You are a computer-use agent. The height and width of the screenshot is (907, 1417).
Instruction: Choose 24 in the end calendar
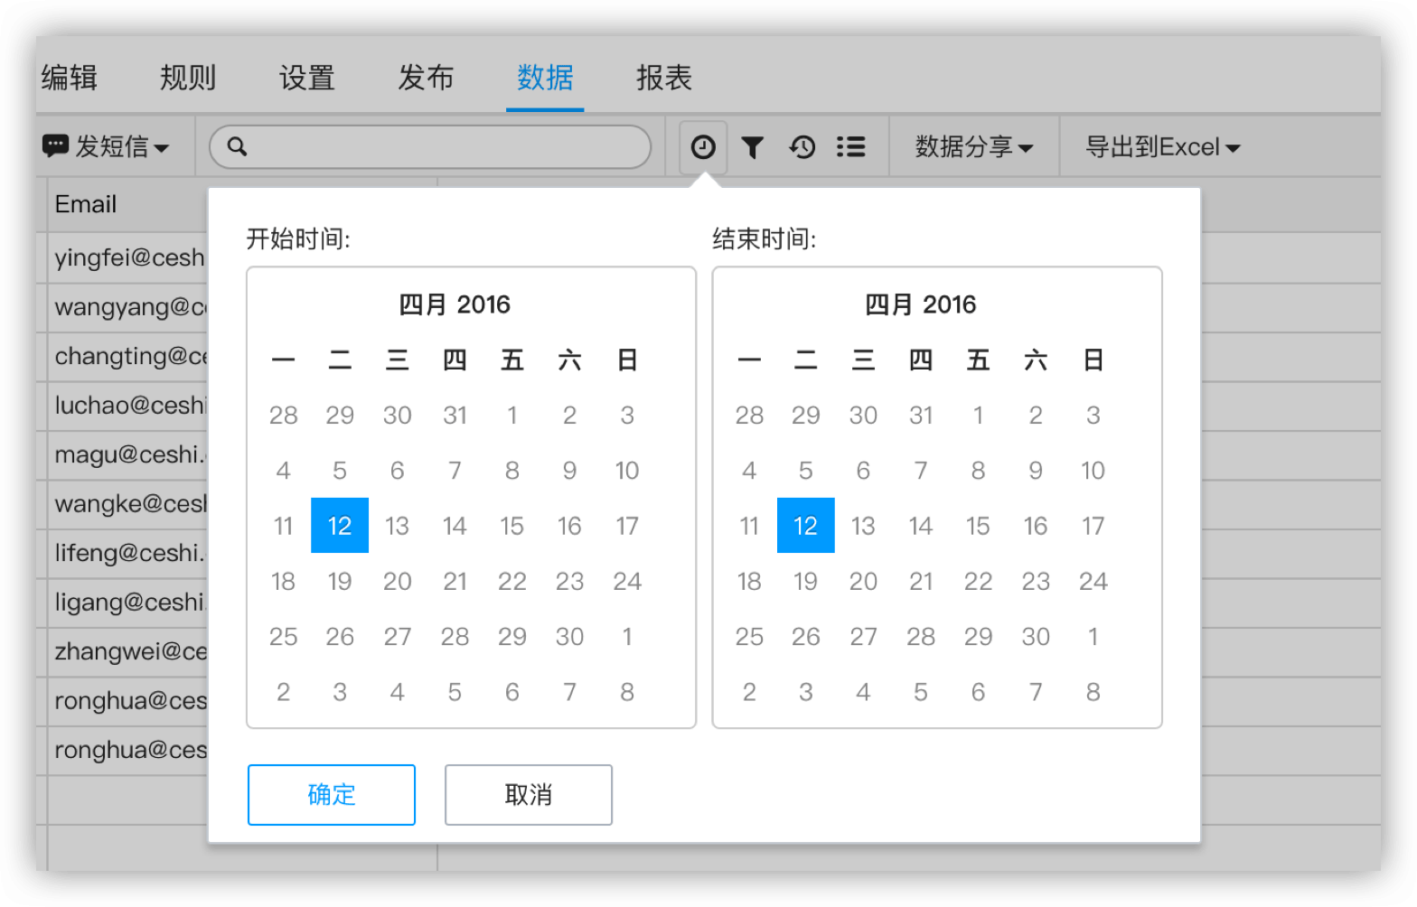(x=1093, y=581)
